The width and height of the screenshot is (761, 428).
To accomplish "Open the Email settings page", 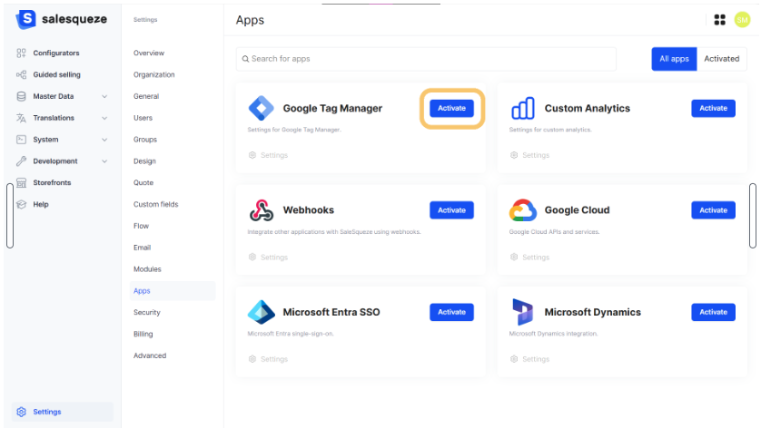I will point(143,248).
